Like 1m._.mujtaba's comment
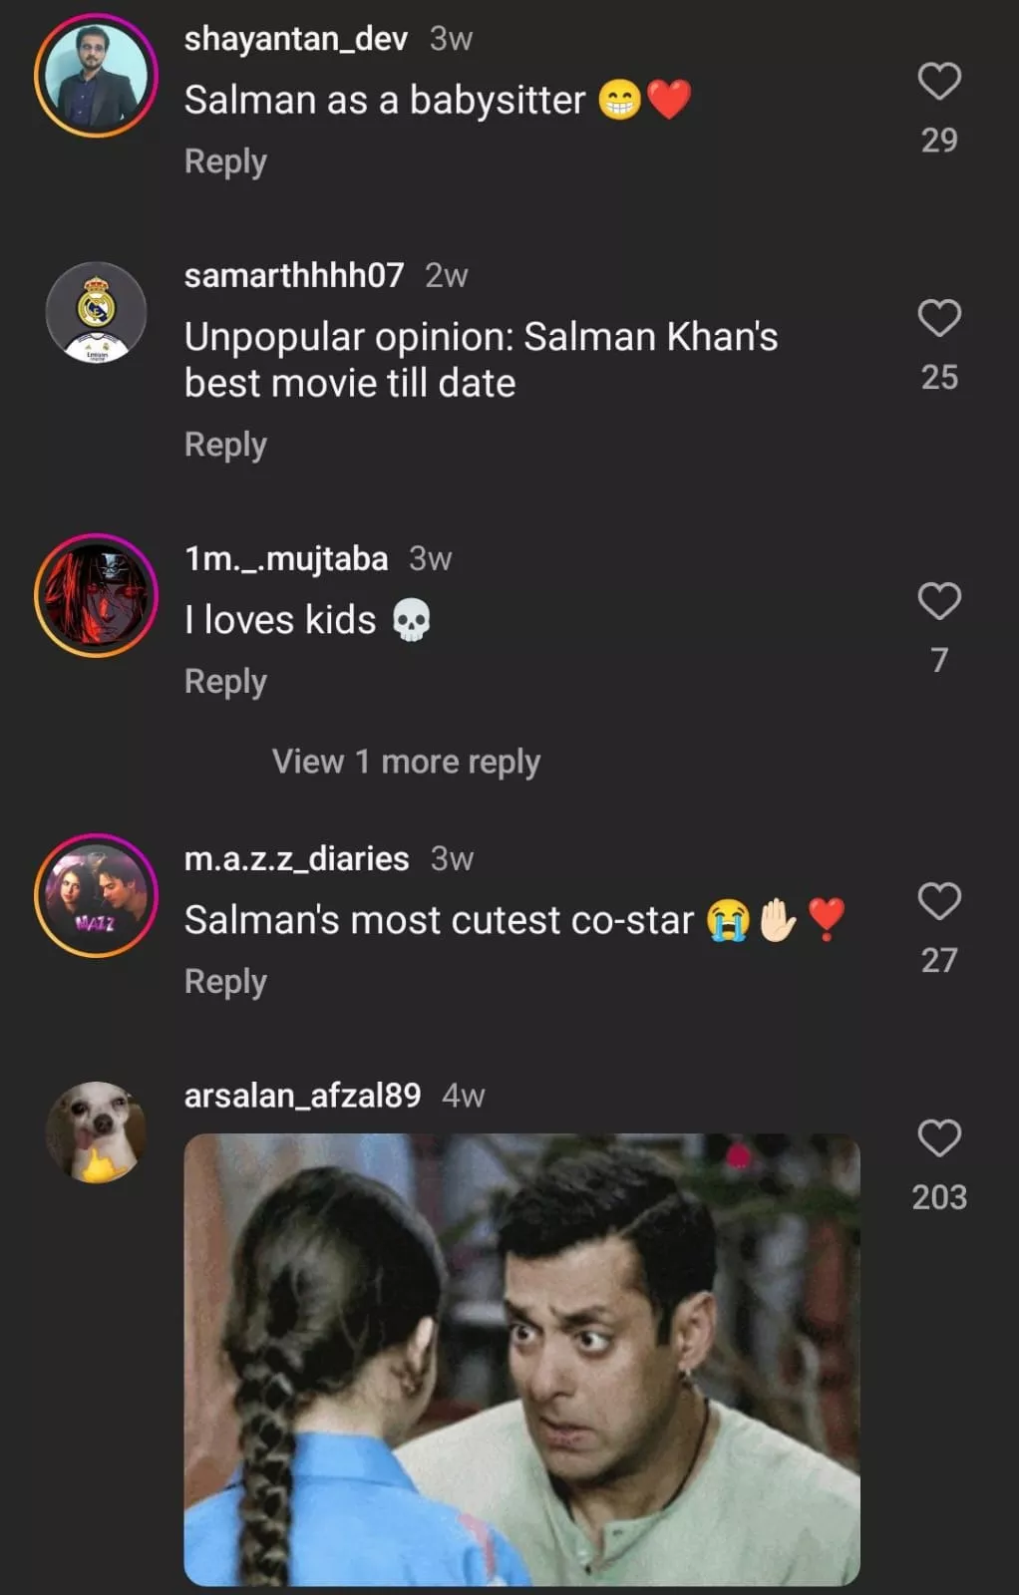The height and width of the screenshot is (1595, 1019). pyautogui.click(x=938, y=602)
